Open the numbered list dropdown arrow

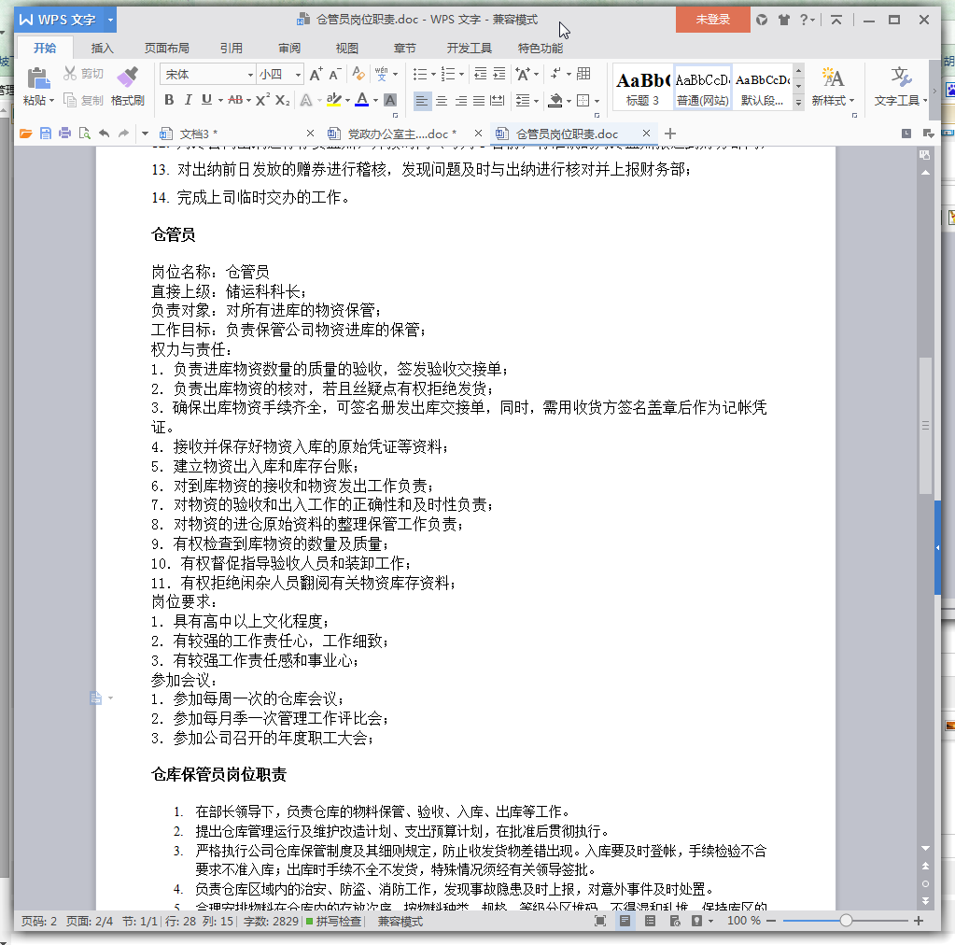[x=462, y=75]
